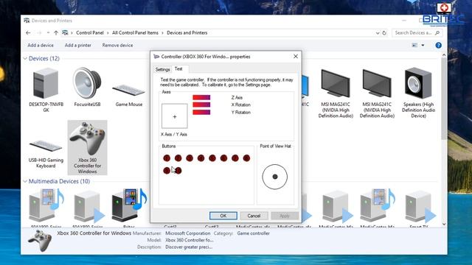Switch to the Settings tab
The width and height of the screenshot is (472, 265).
pyautogui.click(x=162, y=69)
